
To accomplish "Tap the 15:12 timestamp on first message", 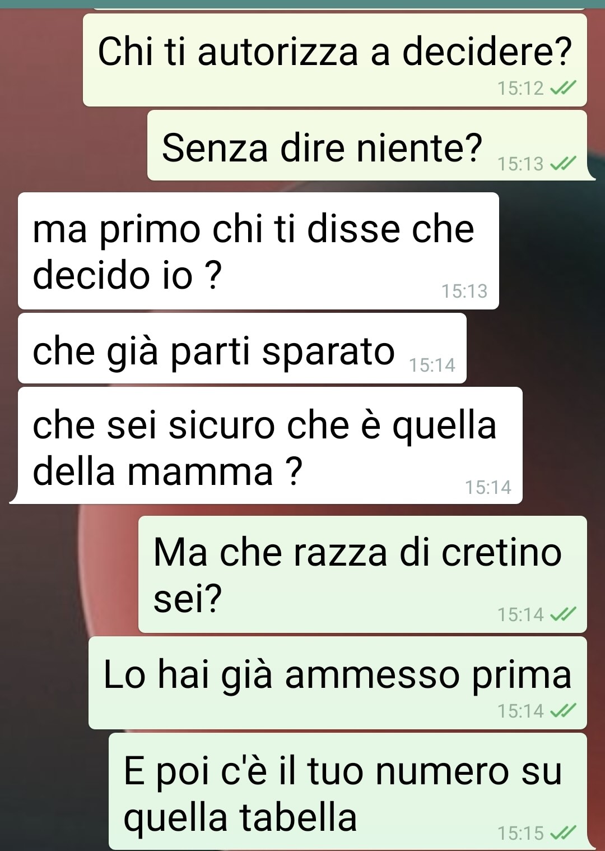I will click(x=520, y=88).
